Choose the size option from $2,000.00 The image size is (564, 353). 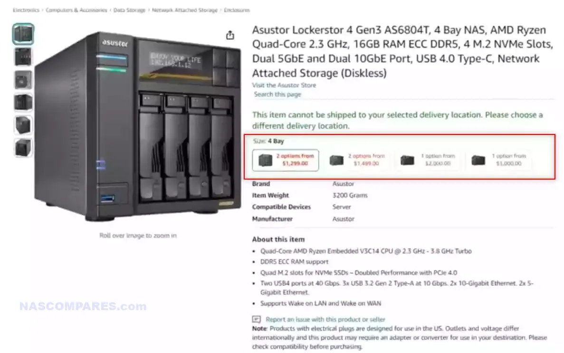[428, 160]
